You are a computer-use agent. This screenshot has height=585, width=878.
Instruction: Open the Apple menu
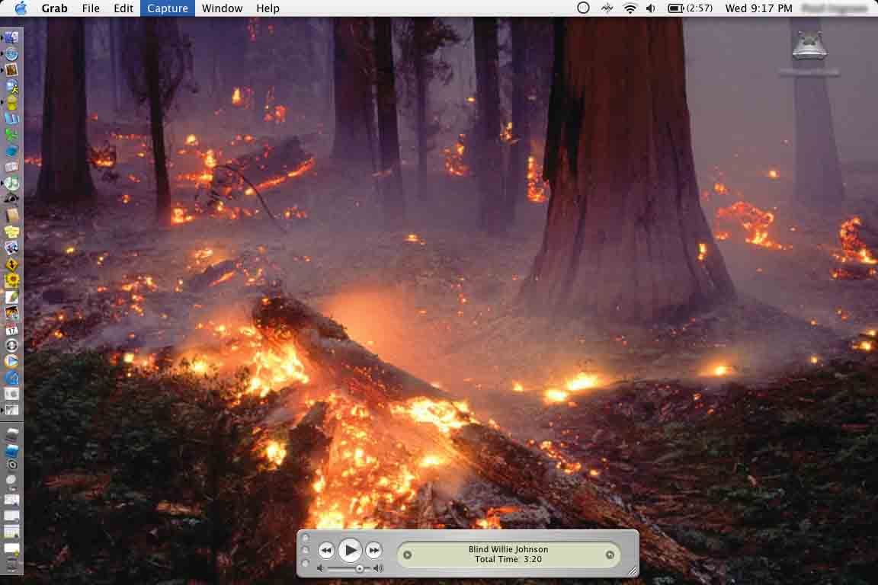(21, 8)
